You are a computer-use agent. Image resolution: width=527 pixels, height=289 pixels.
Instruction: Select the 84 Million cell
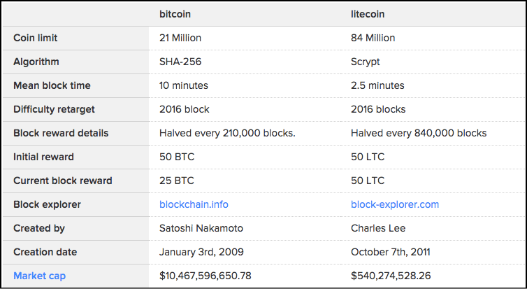click(373, 38)
